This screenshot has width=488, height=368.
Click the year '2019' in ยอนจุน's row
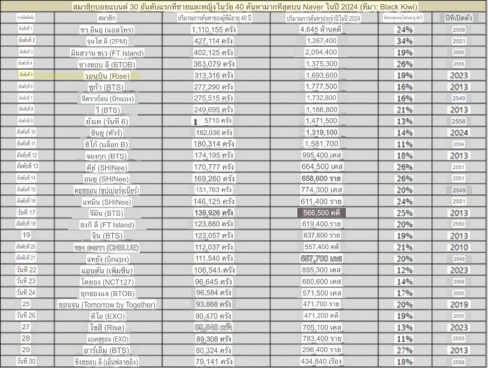click(459, 305)
